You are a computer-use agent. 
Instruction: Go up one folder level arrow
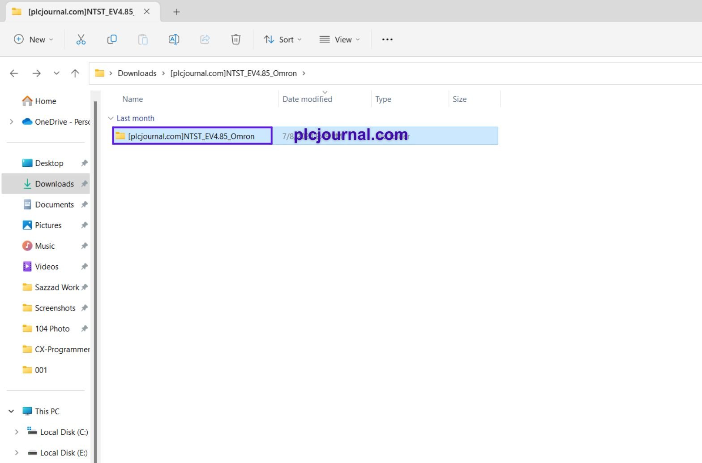coord(75,73)
